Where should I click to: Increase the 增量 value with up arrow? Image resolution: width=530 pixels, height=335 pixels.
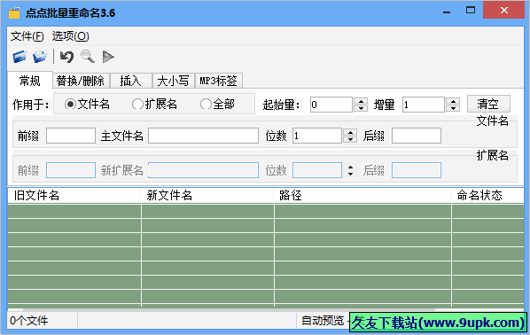[453, 101]
